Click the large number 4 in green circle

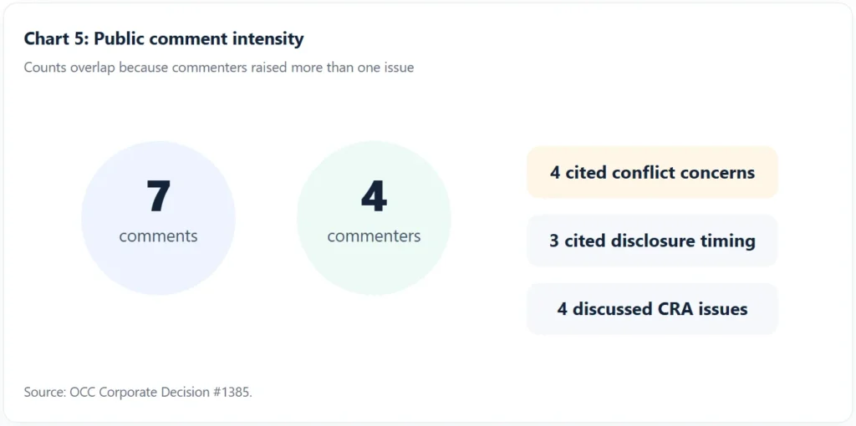tap(374, 196)
